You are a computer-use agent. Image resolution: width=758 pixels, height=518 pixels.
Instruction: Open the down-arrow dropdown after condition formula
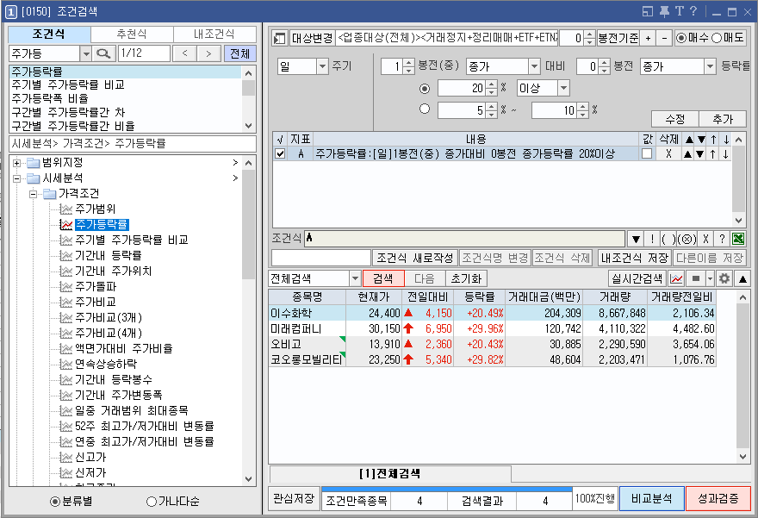pos(636,239)
